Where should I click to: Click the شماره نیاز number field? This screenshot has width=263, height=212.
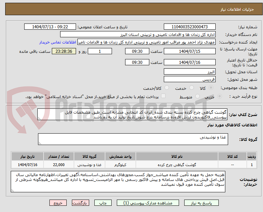(x=189, y=27)
